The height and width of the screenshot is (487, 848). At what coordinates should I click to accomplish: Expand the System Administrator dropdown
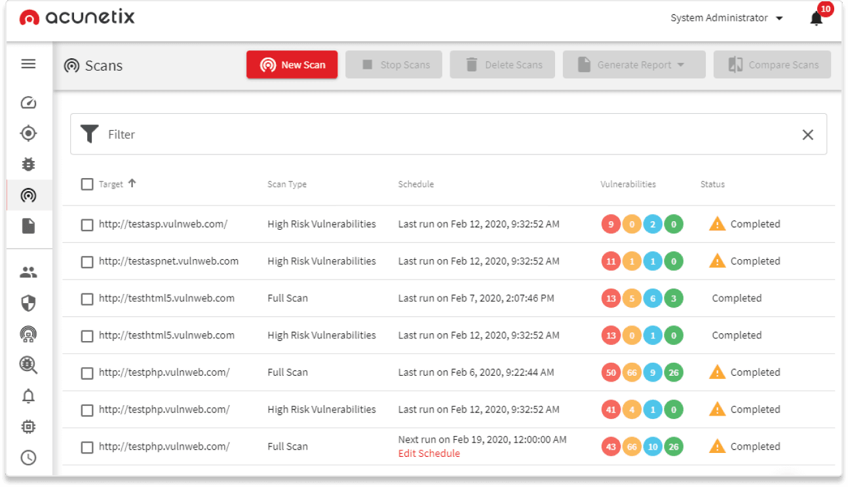point(727,18)
